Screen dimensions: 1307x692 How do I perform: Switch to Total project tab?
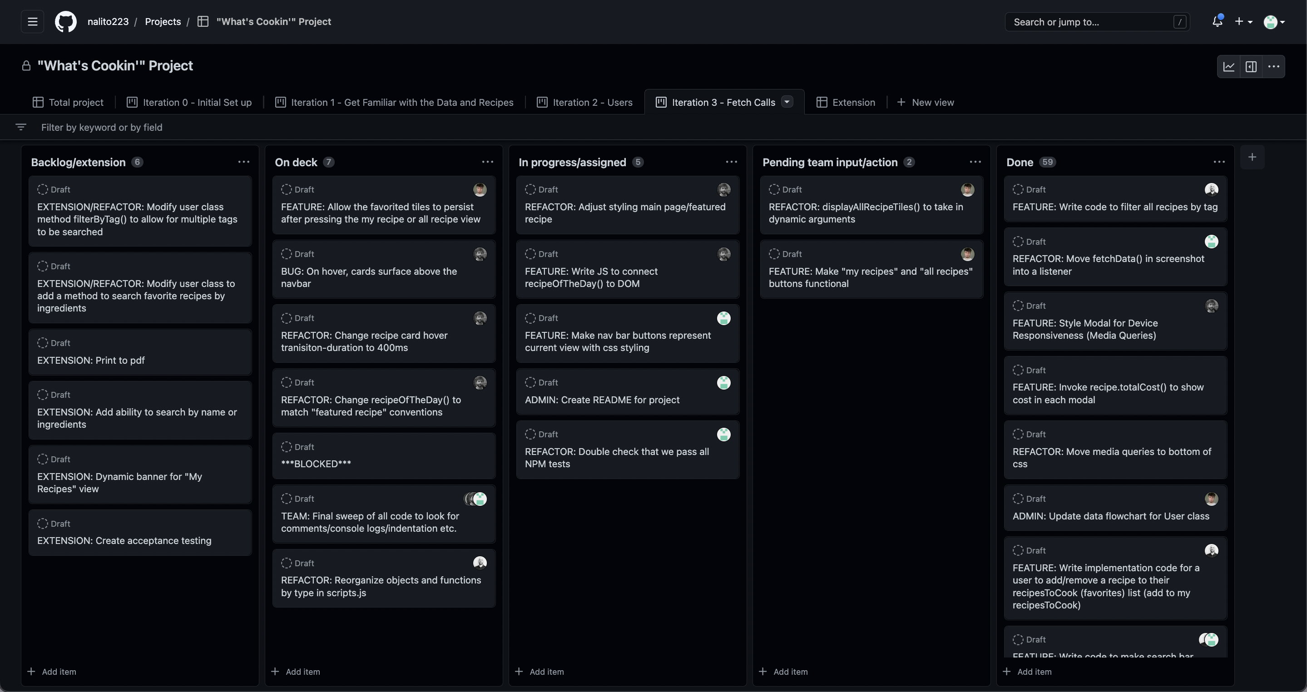pos(68,102)
